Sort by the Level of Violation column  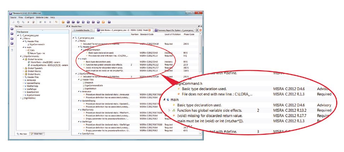click(x=173, y=34)
